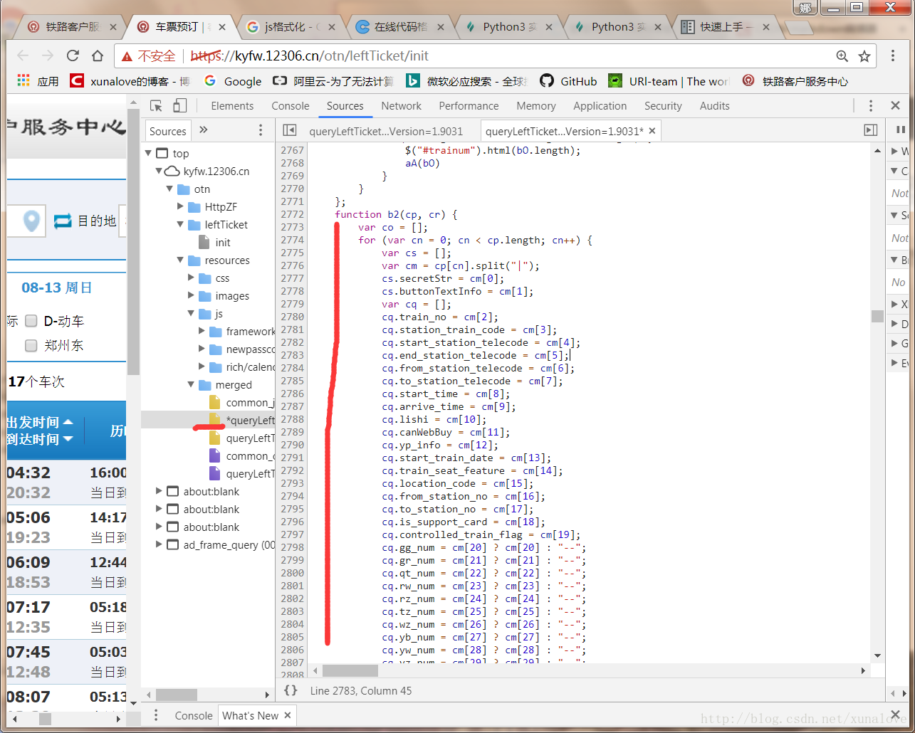Click the zoom magnifier icon in address bar
The width and height of the screenshot is (915, 733).
[x=842, y=56]
